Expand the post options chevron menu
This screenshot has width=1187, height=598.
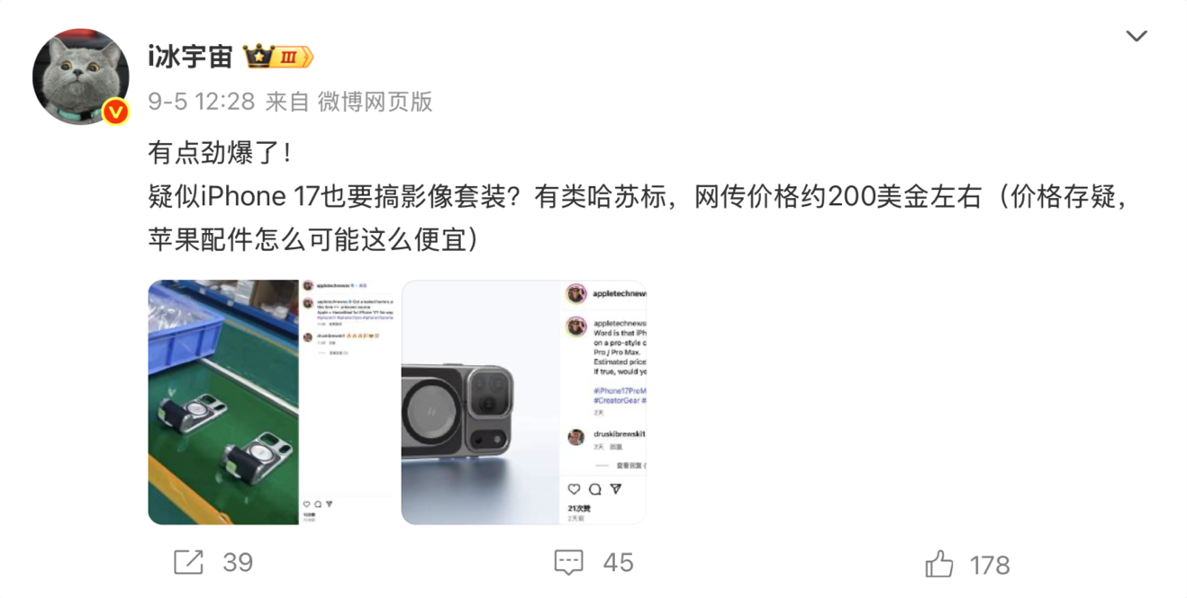pyautogui.click(x=1137, y=36)
